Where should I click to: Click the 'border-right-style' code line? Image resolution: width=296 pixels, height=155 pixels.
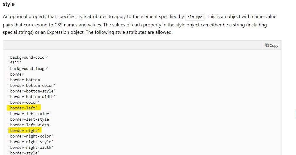click(31, 142)
